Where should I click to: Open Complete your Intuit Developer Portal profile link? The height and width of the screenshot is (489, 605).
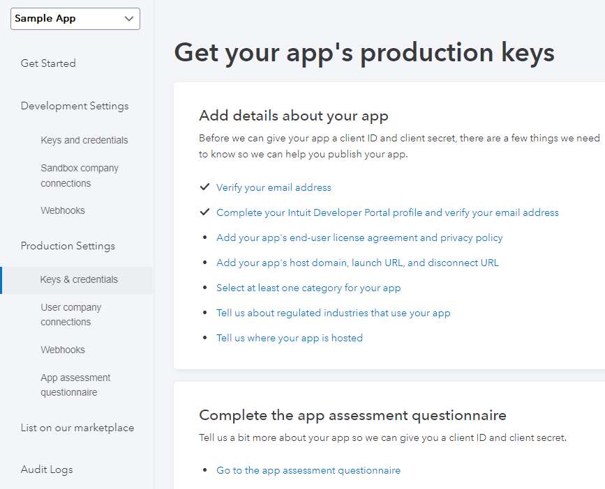point(387,212)
